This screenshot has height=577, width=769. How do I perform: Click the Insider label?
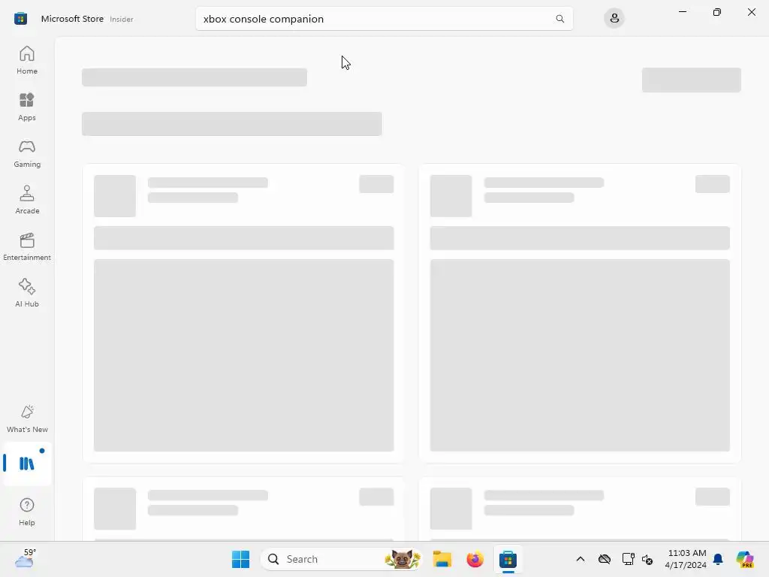(x=122, y=19)
